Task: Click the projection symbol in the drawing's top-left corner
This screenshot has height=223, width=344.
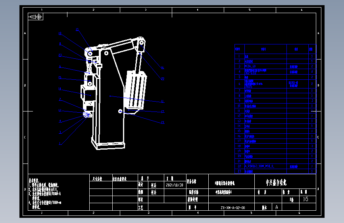Action: click(x=36, y=17)
